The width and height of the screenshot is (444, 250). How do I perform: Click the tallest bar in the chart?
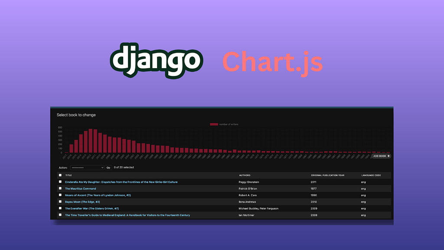90,141
